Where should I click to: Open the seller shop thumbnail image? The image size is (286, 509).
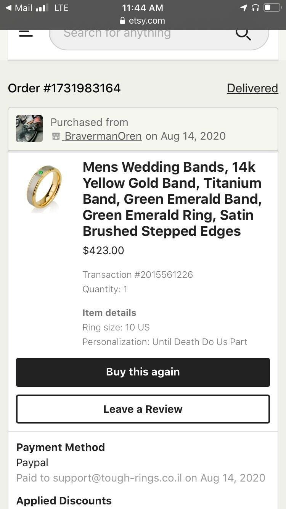point(29,129)
